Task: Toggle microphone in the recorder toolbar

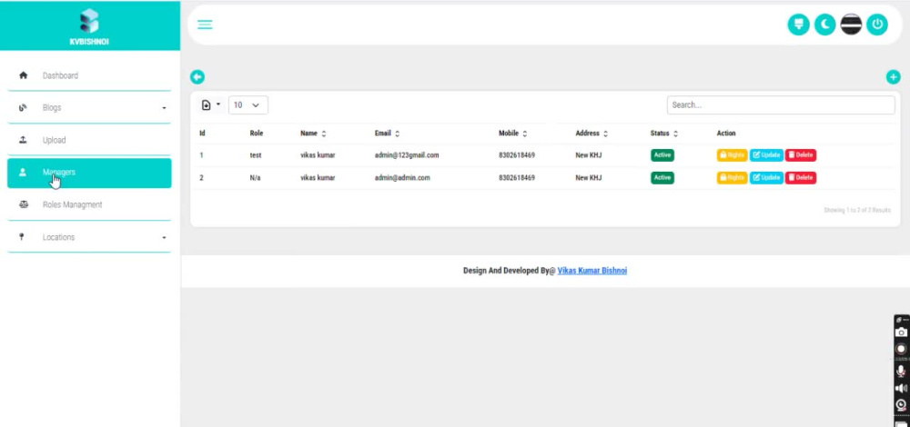Action: coord(901,371)
